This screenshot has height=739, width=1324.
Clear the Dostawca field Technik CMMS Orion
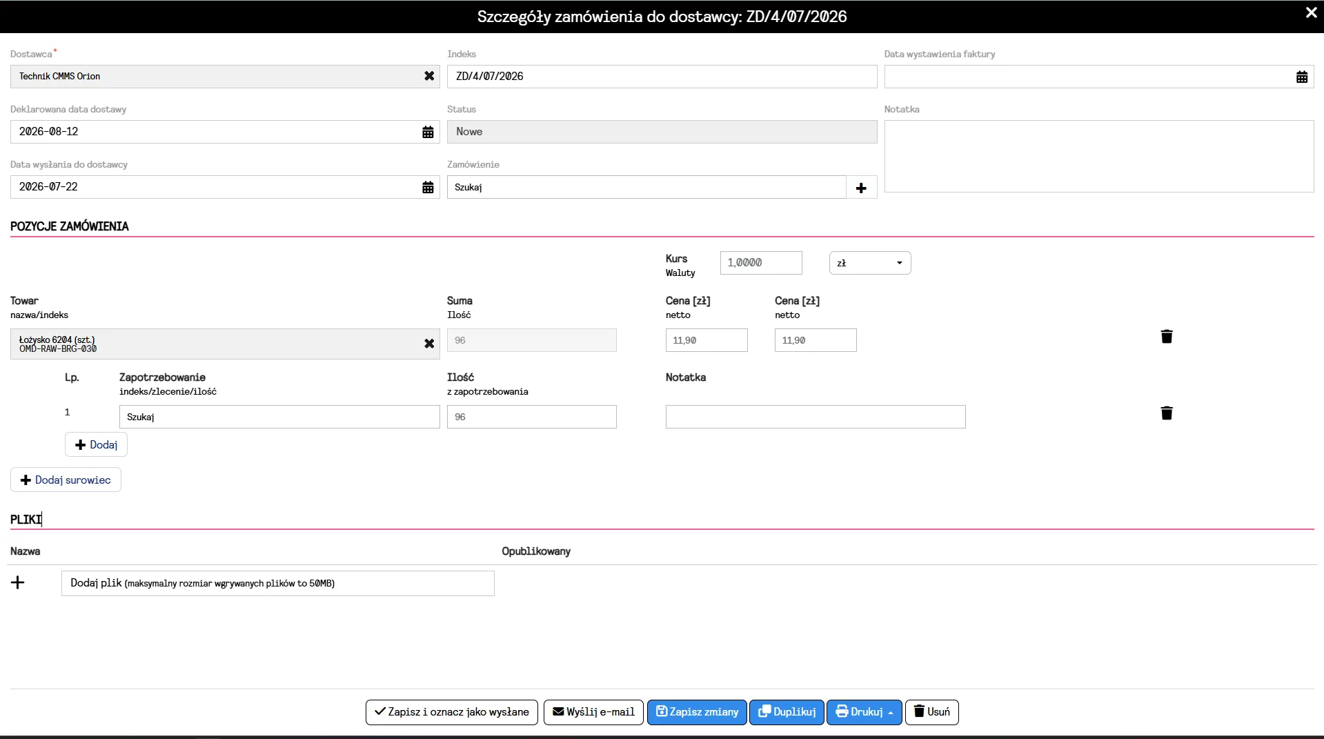[x=429, y=76]
